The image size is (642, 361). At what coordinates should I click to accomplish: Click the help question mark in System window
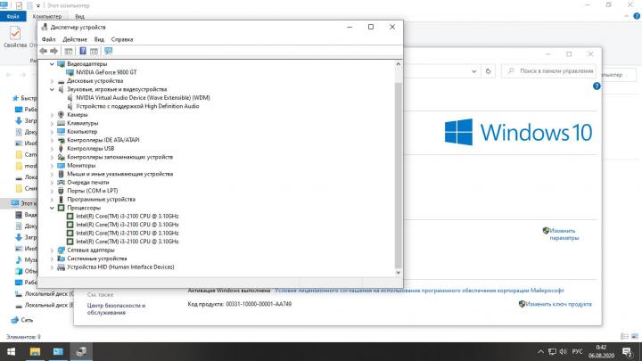(597, 86)
